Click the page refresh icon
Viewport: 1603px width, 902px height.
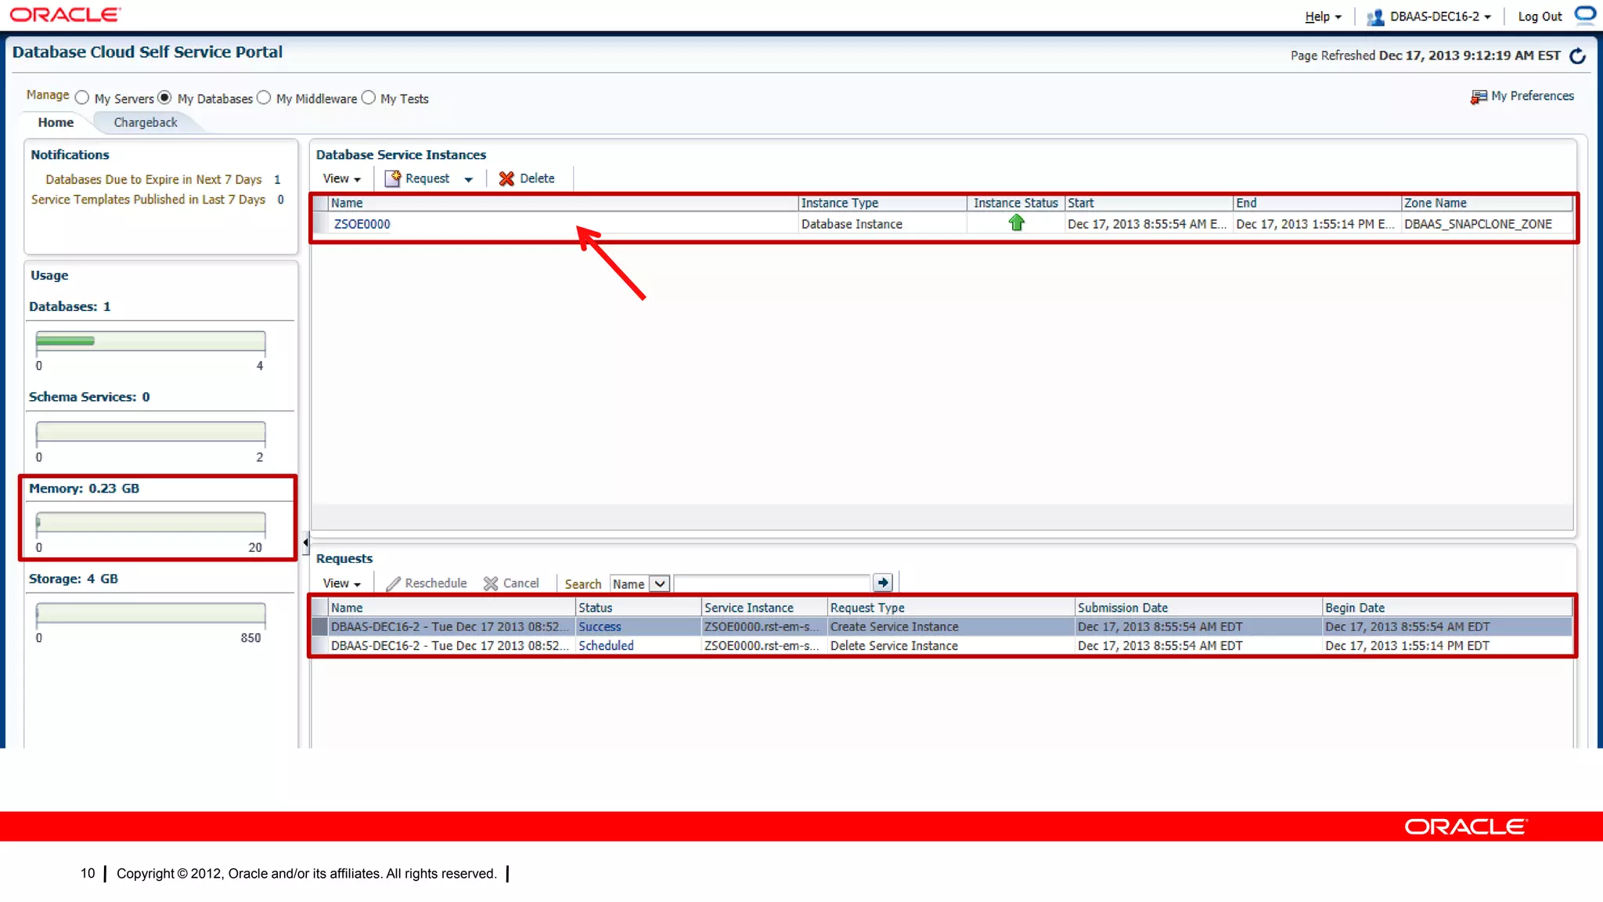tap(1578, 56)
